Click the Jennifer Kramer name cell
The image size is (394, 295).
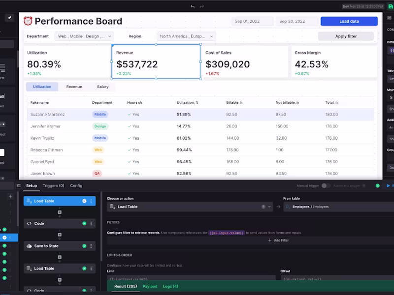(x=45, y=126)
